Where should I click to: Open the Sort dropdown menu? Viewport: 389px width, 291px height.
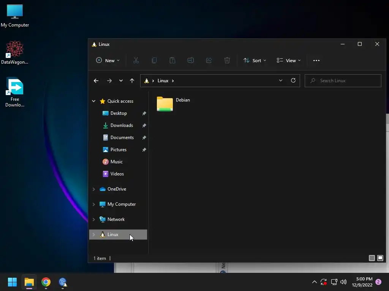click(255, 60)
